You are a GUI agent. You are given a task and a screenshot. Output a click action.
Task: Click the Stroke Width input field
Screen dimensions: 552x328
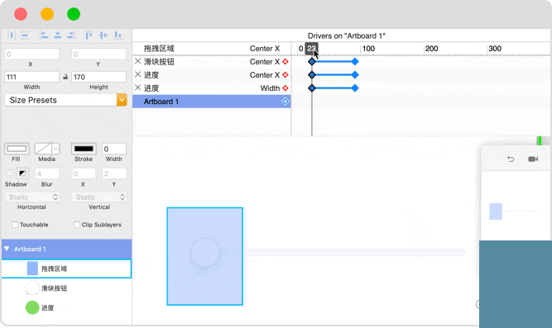(x=114, y=149)
